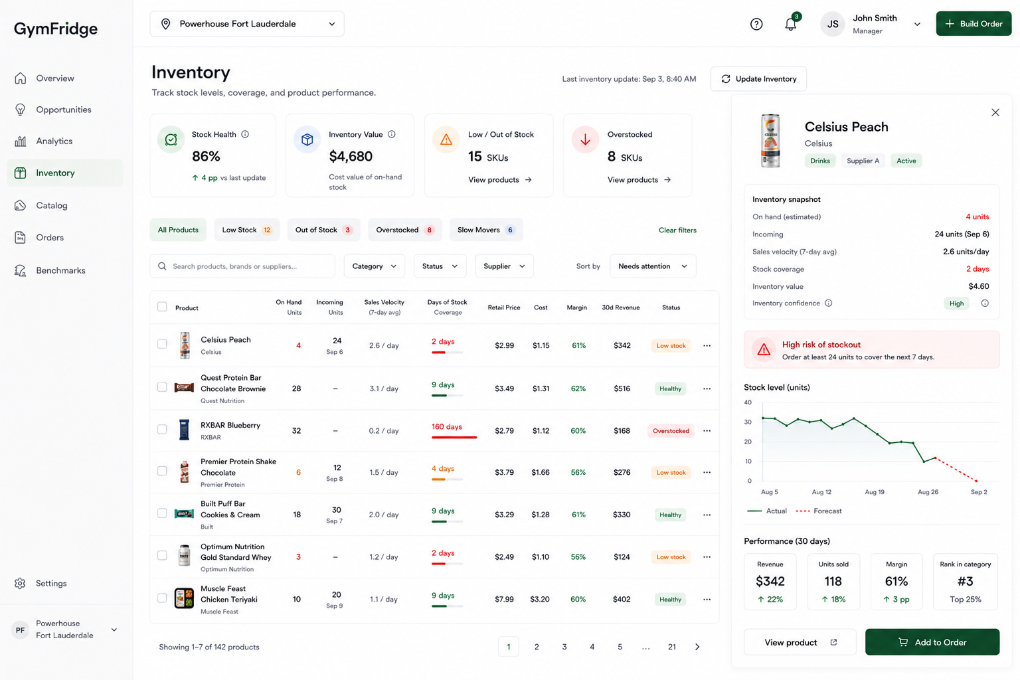Click View products under Low / Out of Stock
Screen dimensions: 1020x680
pos(500,180)
